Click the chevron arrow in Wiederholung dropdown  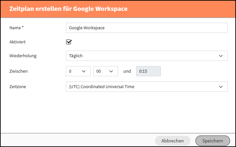pos(221,56)
